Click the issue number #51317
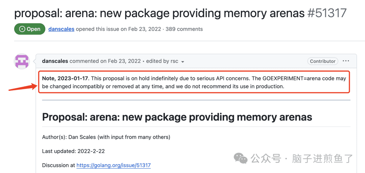 tap(327, 13)
